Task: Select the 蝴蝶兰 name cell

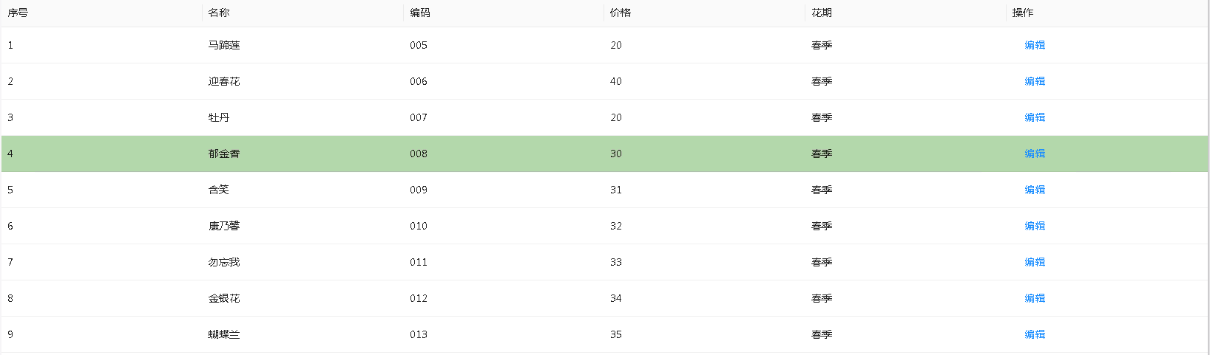Action: pyautogui.click(x=224, y=334)
